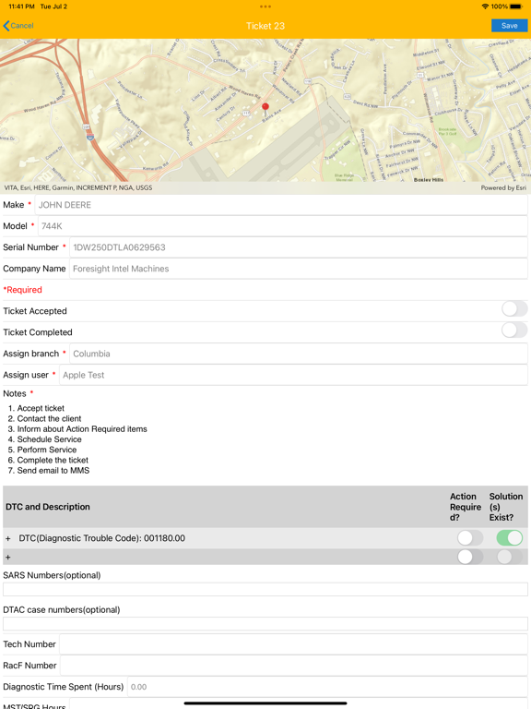
Task: Tap the 'Ticket 23' title
Action: [x=265, y=26]
